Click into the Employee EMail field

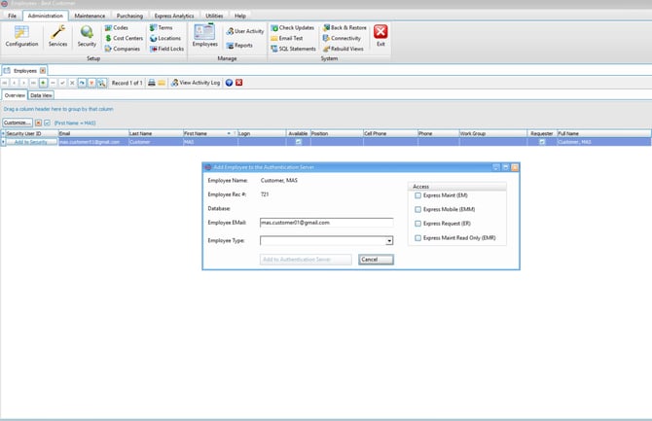(326, 222)
